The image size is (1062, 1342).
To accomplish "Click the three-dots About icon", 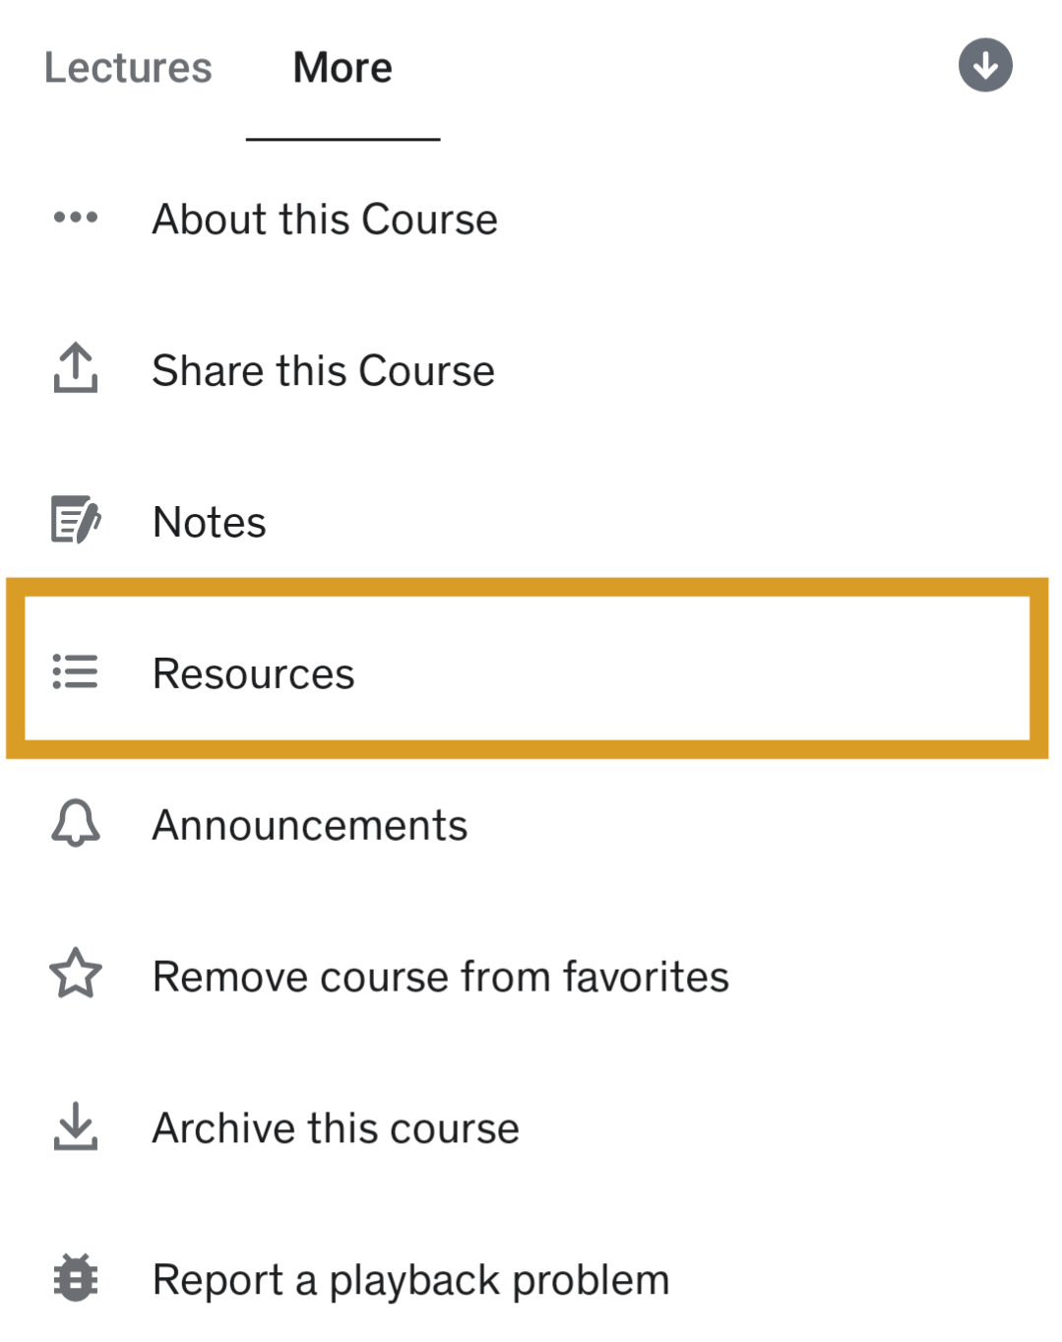I will click(x=76, y=218).
